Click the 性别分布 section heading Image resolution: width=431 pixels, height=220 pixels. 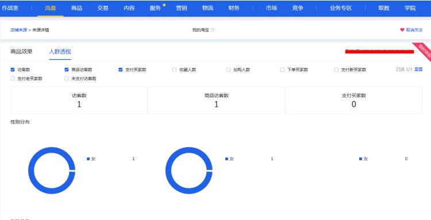[20, 122]
